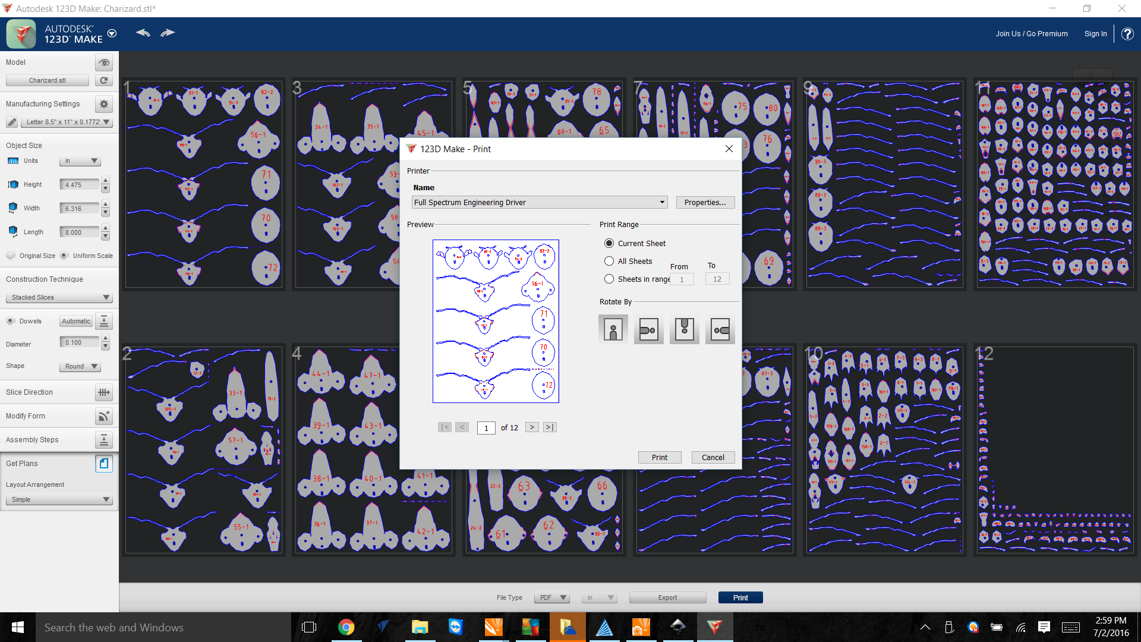Open the Windows Start menu
Viewport: 1141px width, 642px height.
point(18,627)
